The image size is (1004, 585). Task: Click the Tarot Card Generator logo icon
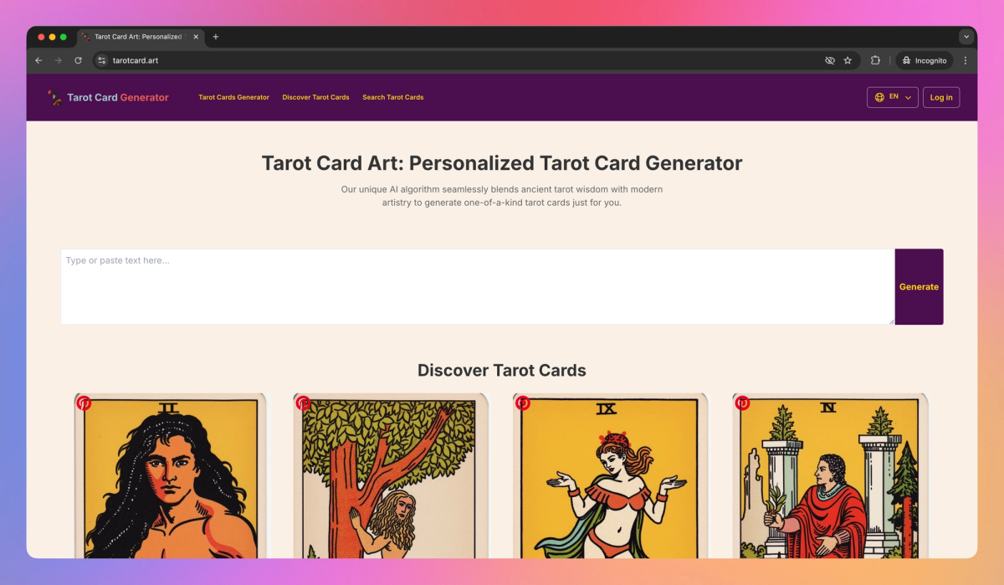pyautogui.click(x=54, y=97)
